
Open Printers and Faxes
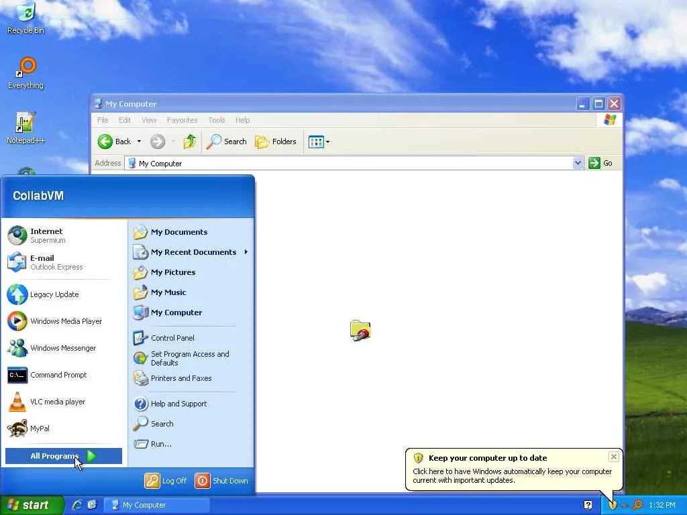pyautogui.click(x=191, y=378)
